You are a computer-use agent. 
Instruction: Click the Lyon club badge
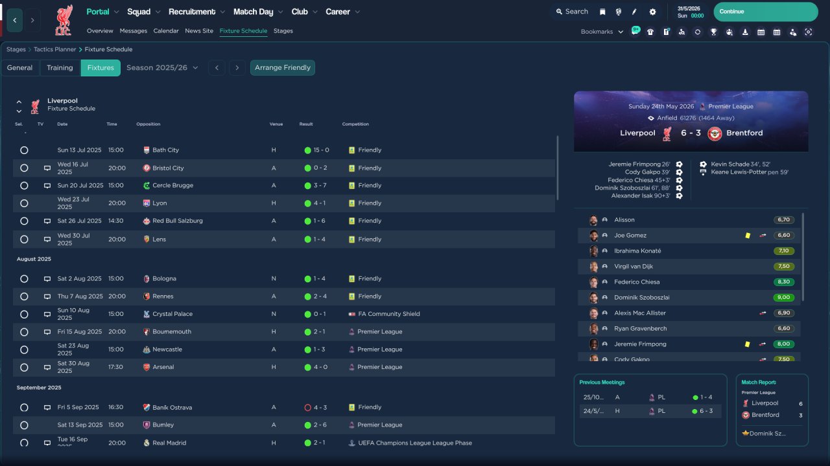coord(147,203)
